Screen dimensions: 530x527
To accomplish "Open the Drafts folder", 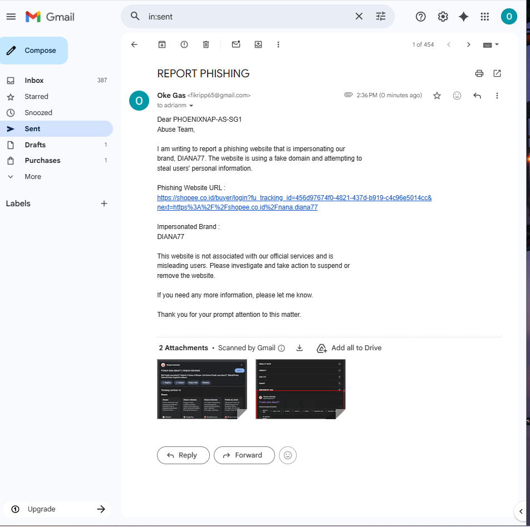I will pyautogui.click(x=56, y=145).
